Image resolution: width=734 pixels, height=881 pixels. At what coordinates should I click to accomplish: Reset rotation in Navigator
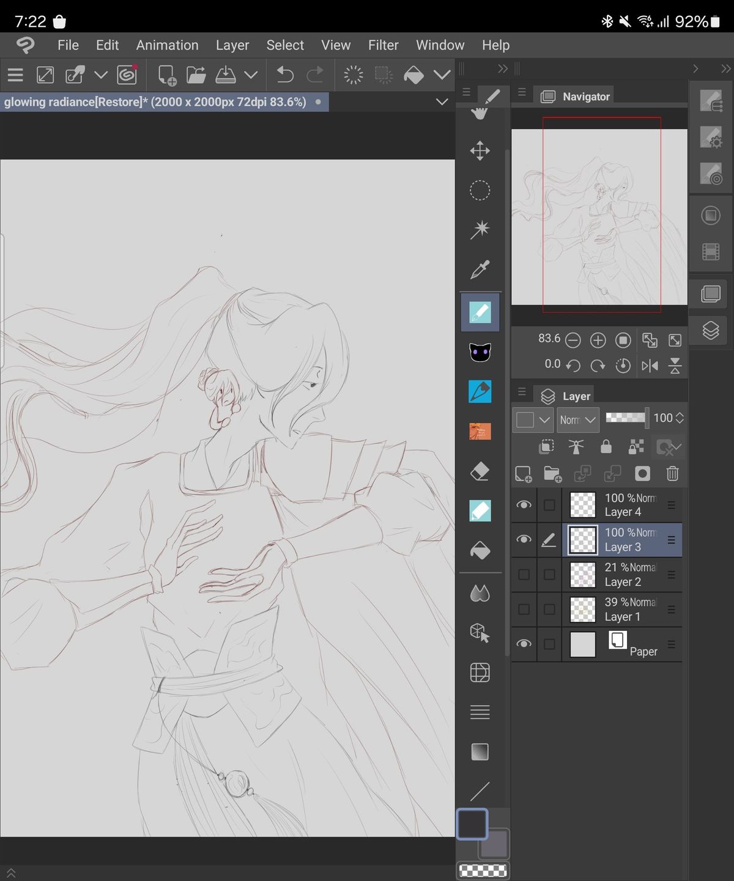click(x=623, y=366)
